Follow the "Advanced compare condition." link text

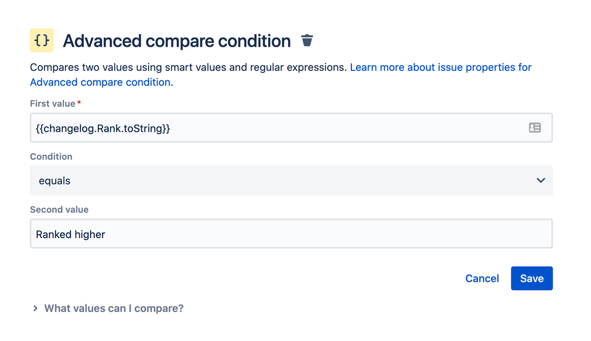pyautogui.click(x=101, y=82)
